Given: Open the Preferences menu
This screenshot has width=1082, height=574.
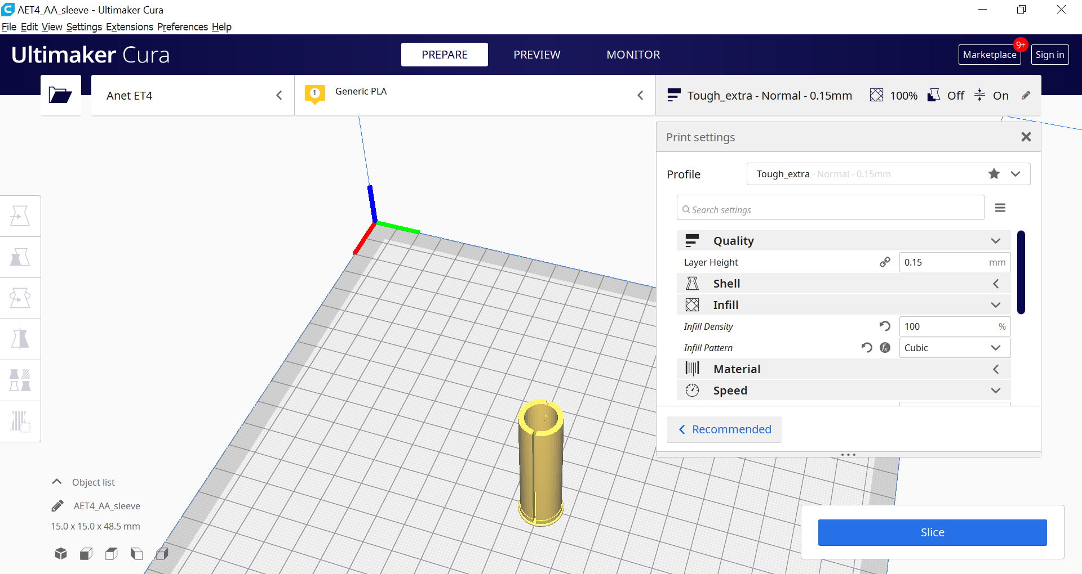Looking at the screenshot, I should coord(183,27).
